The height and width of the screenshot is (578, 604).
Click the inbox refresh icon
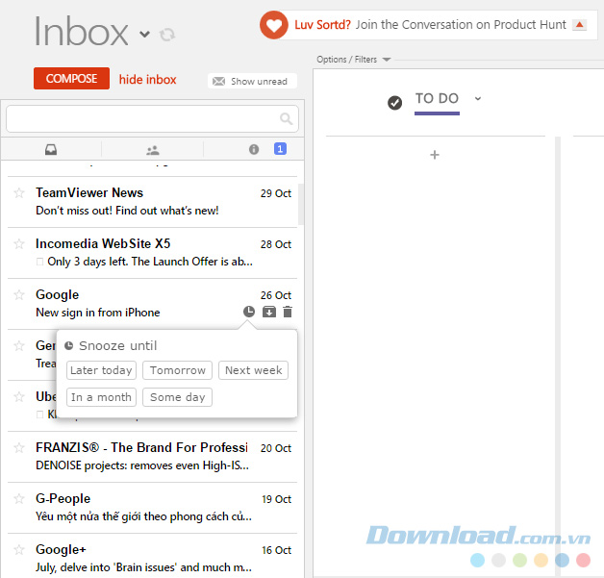pos(167,35)
